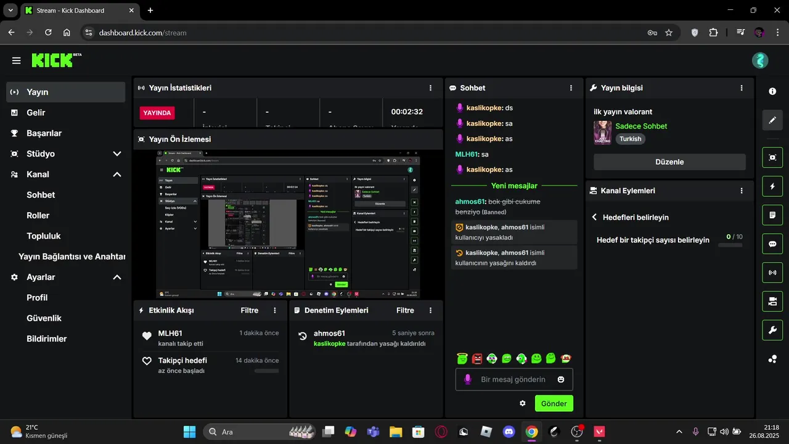Go to Gelir in the left sidebar
789x444 pixels.
point(66,113)
